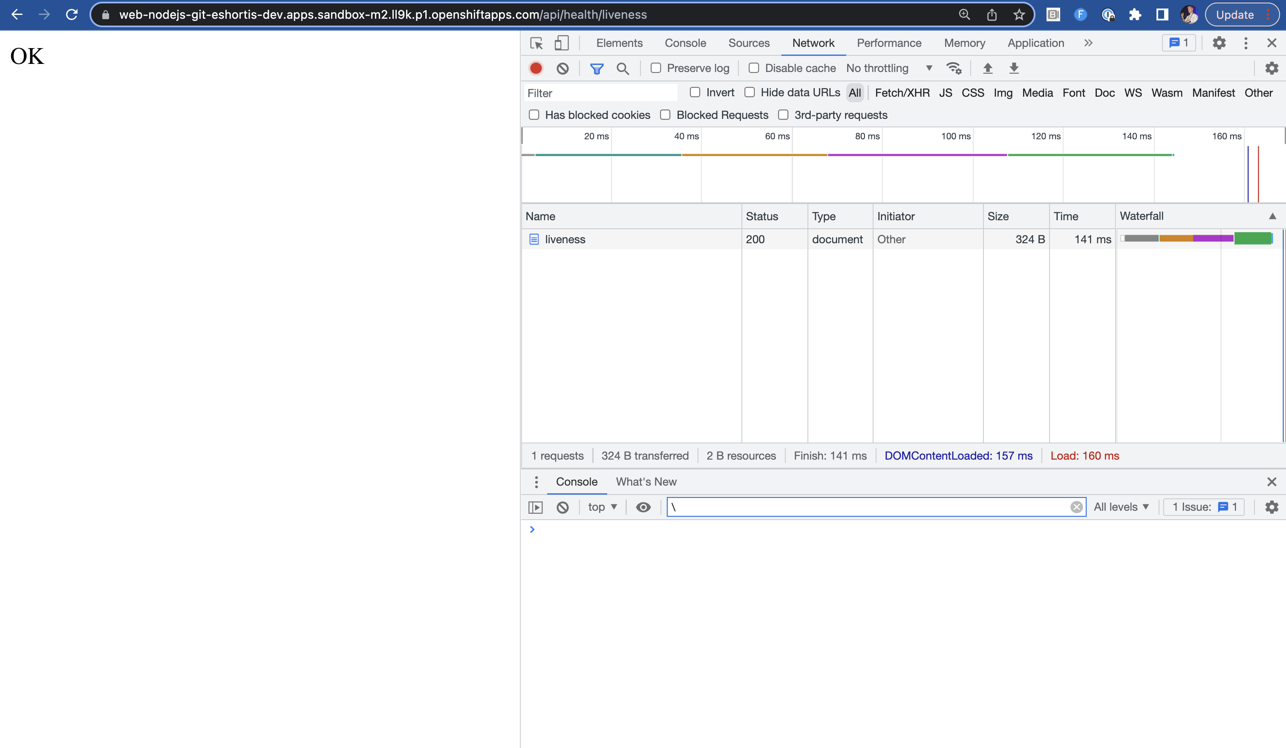Check the Invert filter checkbox
1286x748 pixels.
tap(695, 92)
